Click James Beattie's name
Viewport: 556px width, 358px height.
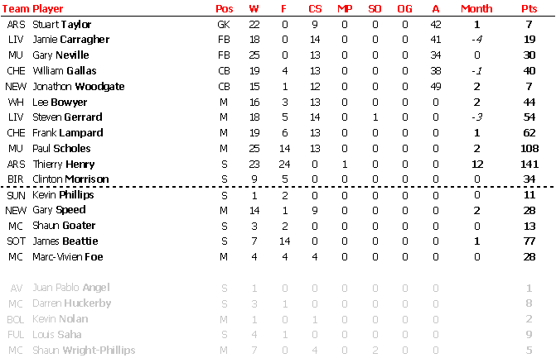coord(65,241)
